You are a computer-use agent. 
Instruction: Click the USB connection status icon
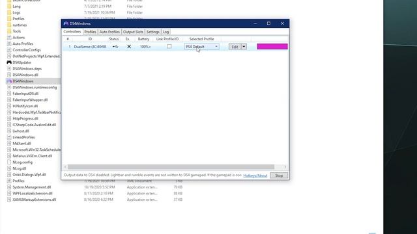pyautogui.click(x=115, y=47)
